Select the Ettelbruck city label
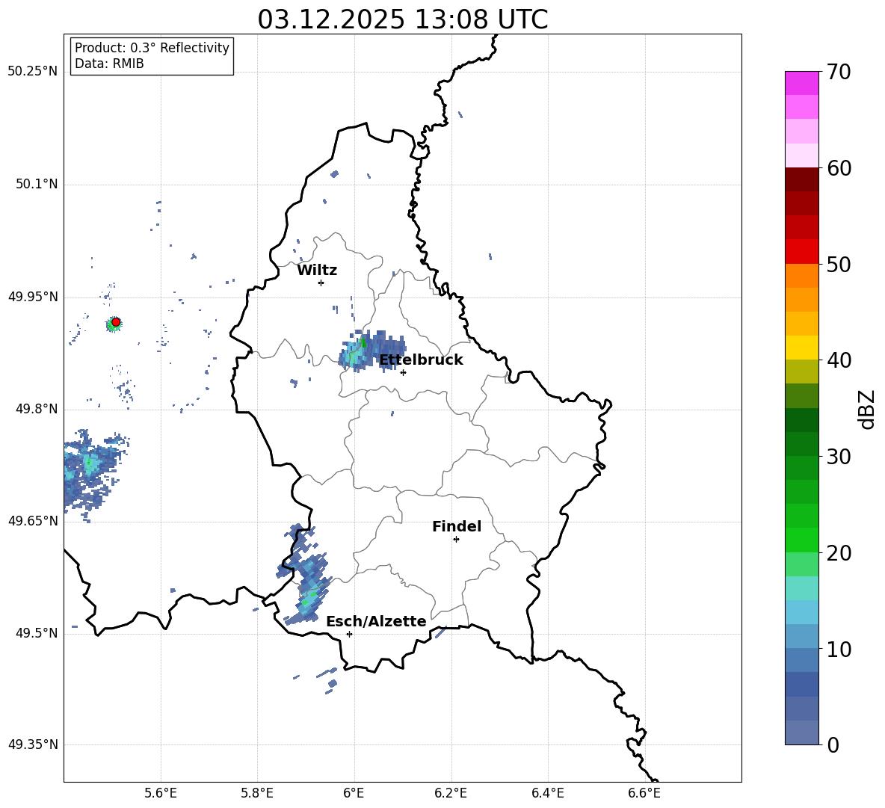This screenshot has width=885, height=808. point(421,360)
